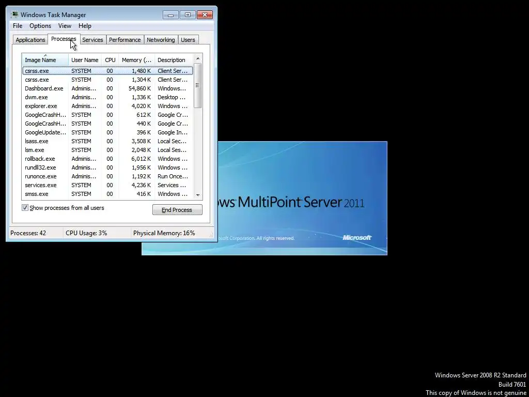Sort by Memory column header
529x397 pixels.
[136, 60]
